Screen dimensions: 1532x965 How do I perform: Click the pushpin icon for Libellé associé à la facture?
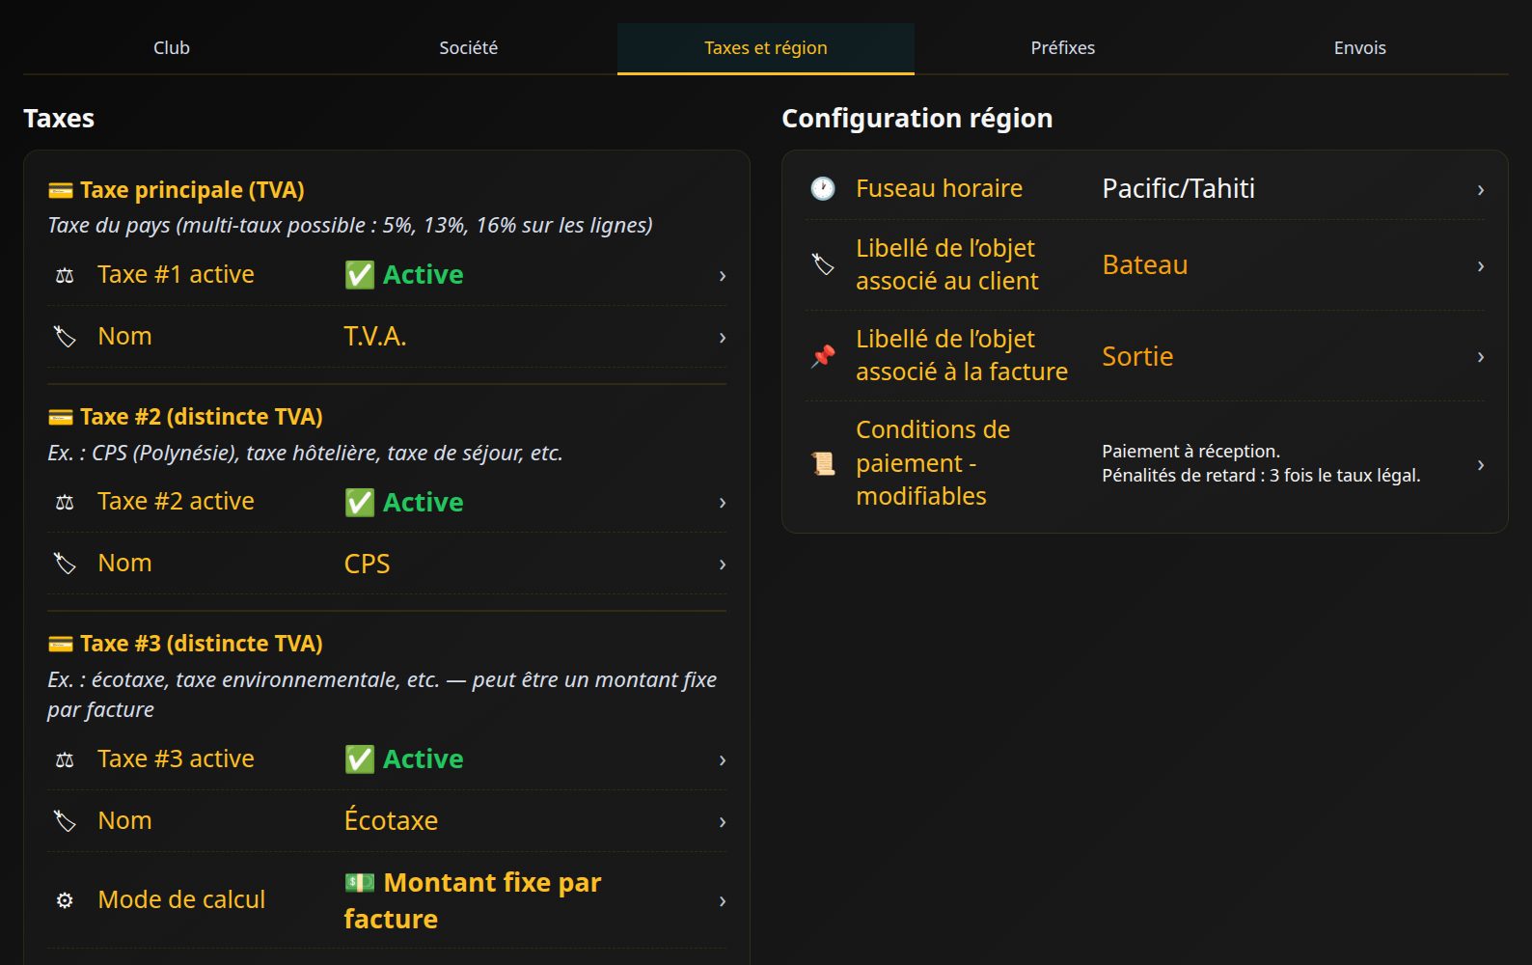coord(823,356)
